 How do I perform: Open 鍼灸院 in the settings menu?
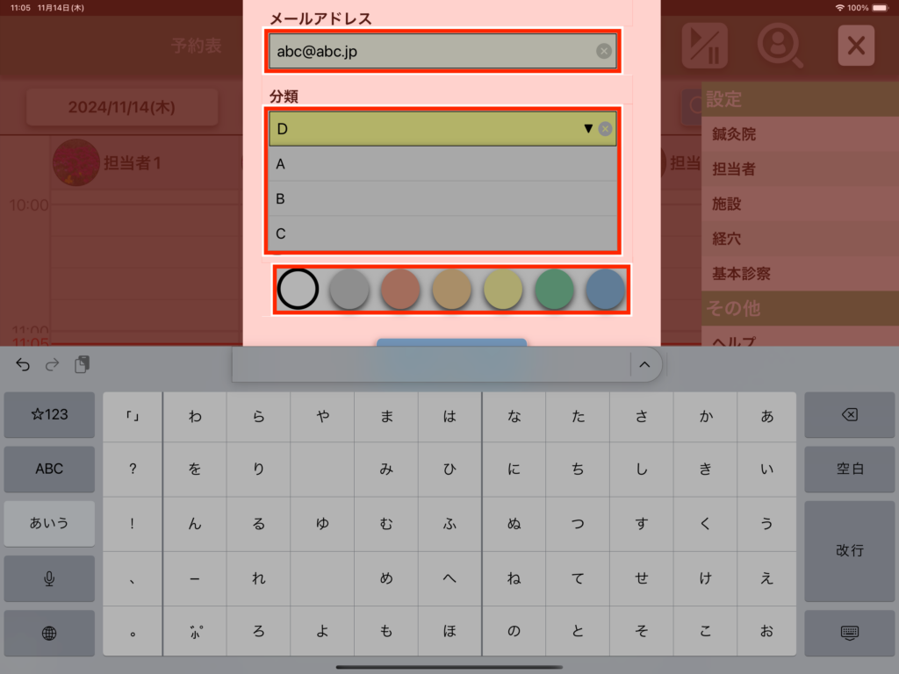click(734, 134)
